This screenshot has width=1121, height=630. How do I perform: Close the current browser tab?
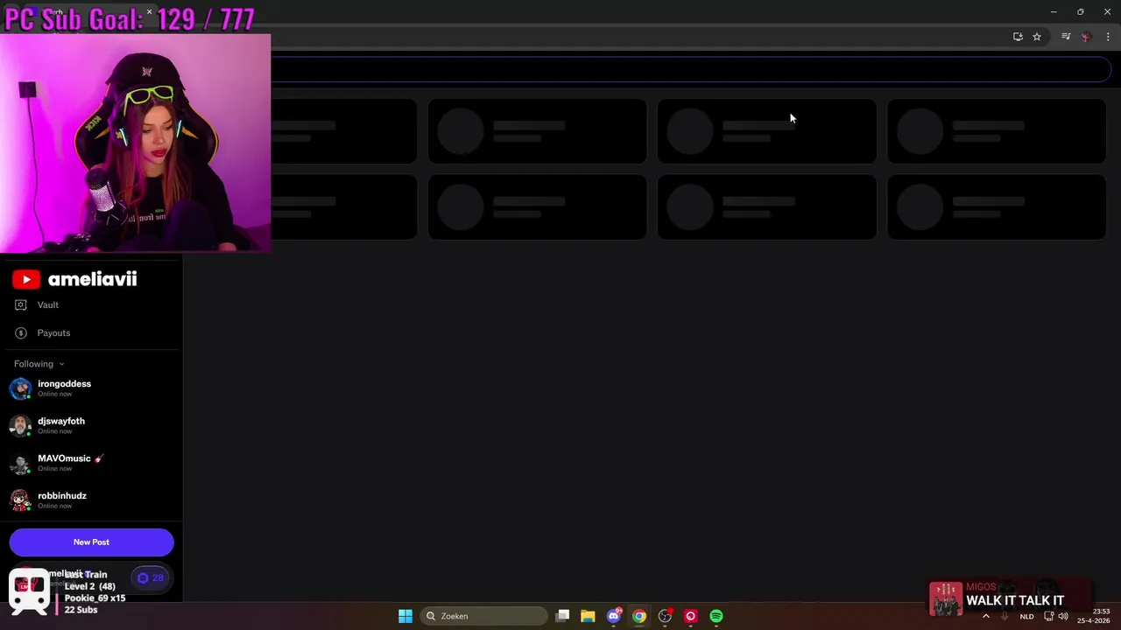[x=149, y=12]
